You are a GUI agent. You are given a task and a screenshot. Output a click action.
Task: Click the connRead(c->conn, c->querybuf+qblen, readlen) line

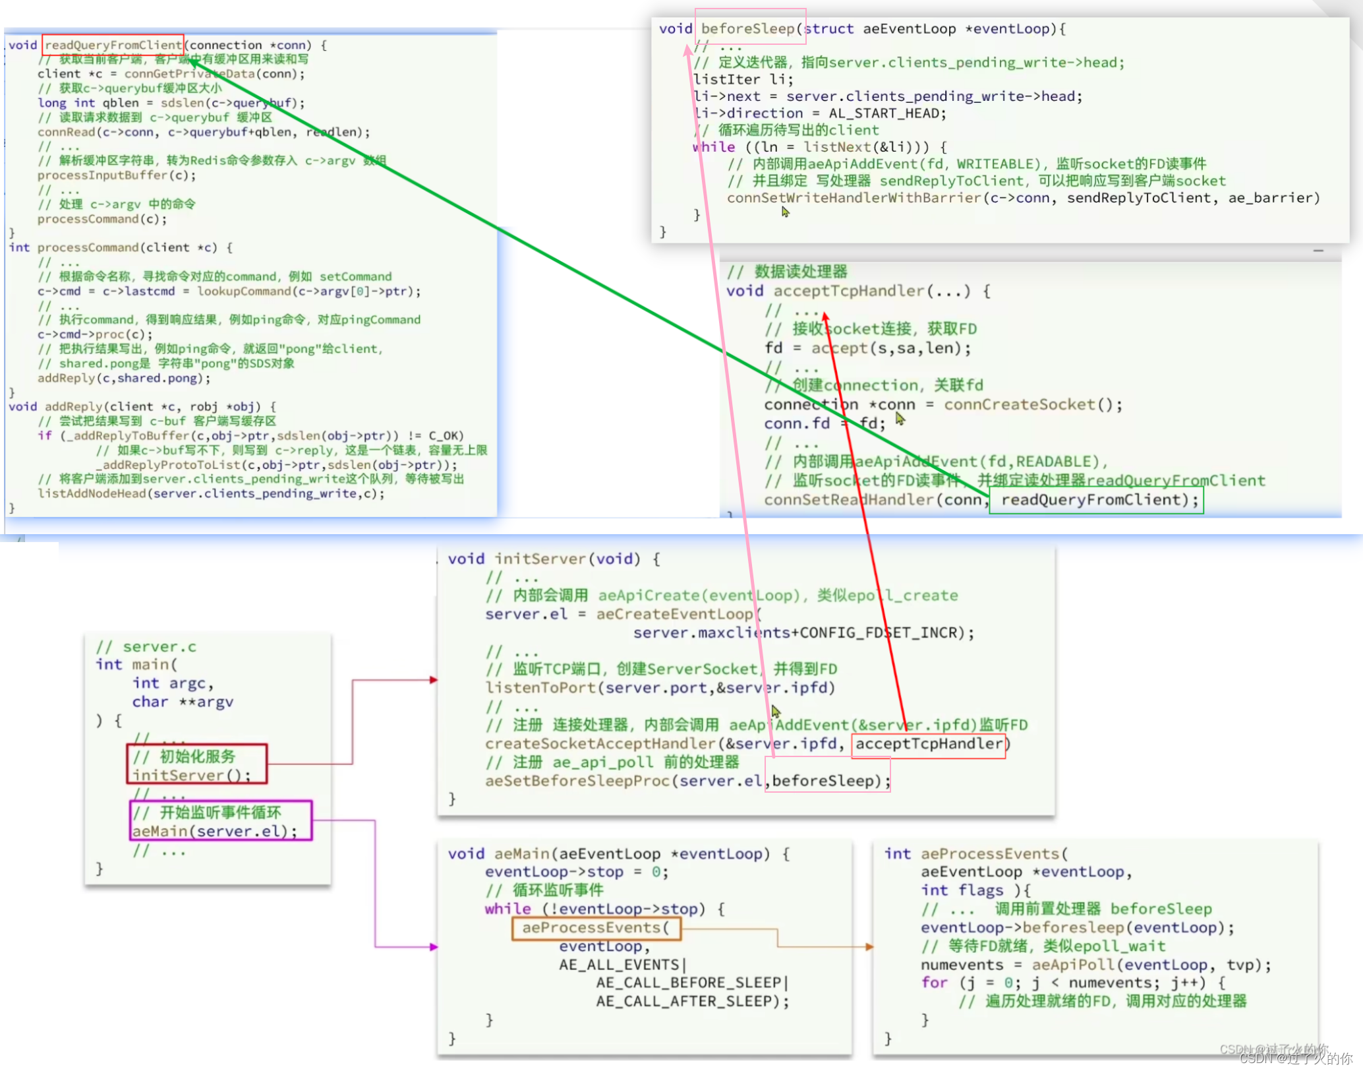204,132
